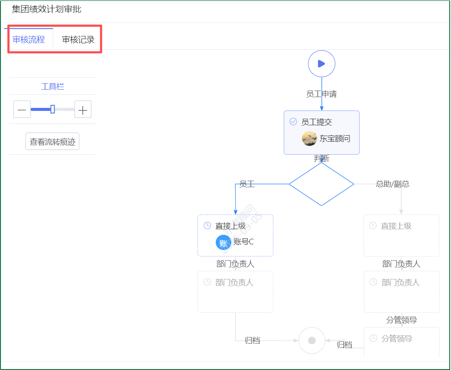Click the zoom in plus button

[83, 110]
